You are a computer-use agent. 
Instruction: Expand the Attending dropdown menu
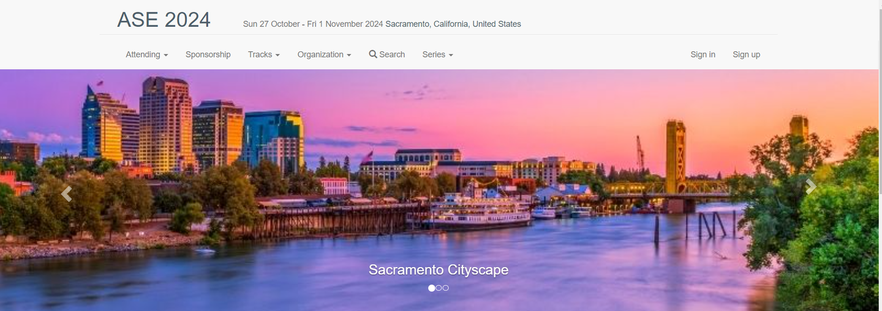[147, 54]
